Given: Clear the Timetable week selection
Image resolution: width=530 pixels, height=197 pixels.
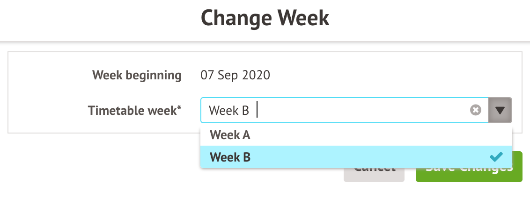Looking at the screenshot, I should [x=476, y=110].
